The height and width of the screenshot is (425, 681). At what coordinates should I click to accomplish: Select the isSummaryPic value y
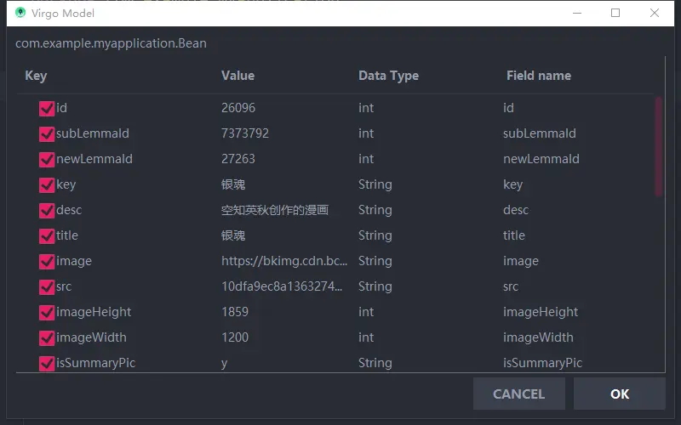tap(224, 364)
